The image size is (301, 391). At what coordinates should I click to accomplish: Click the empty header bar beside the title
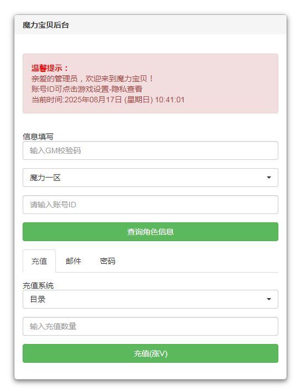coord(177,25)
